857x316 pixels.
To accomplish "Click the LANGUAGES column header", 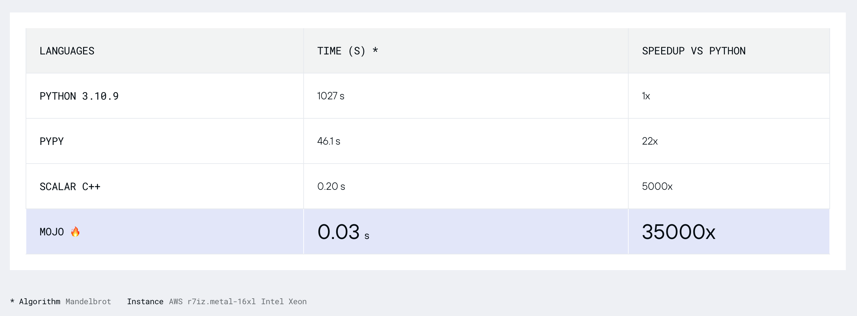I will tap(67, 51).
